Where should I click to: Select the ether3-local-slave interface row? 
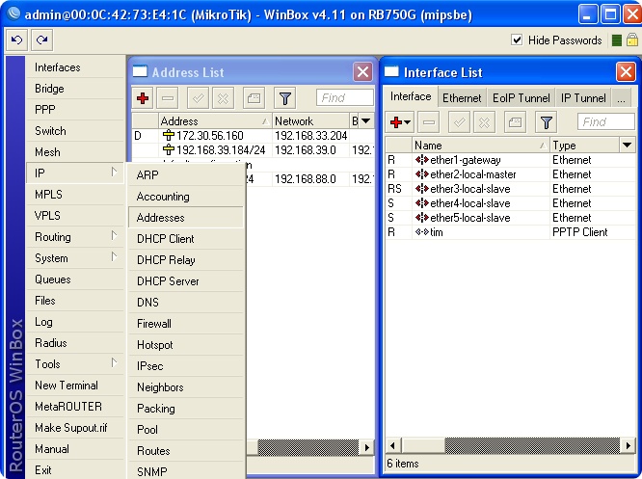coord(510,189)
